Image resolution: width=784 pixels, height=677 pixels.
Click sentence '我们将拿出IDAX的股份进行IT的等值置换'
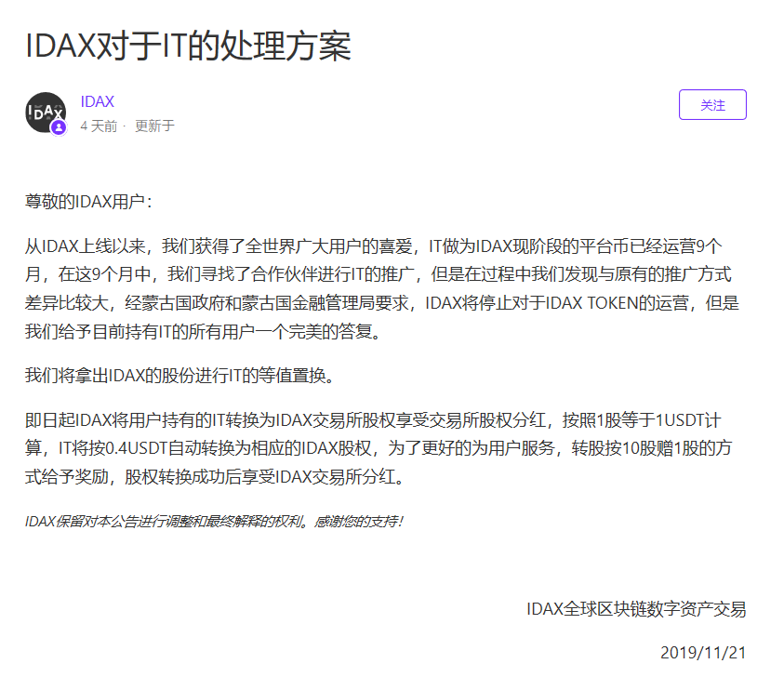click(x=179, y=375)
